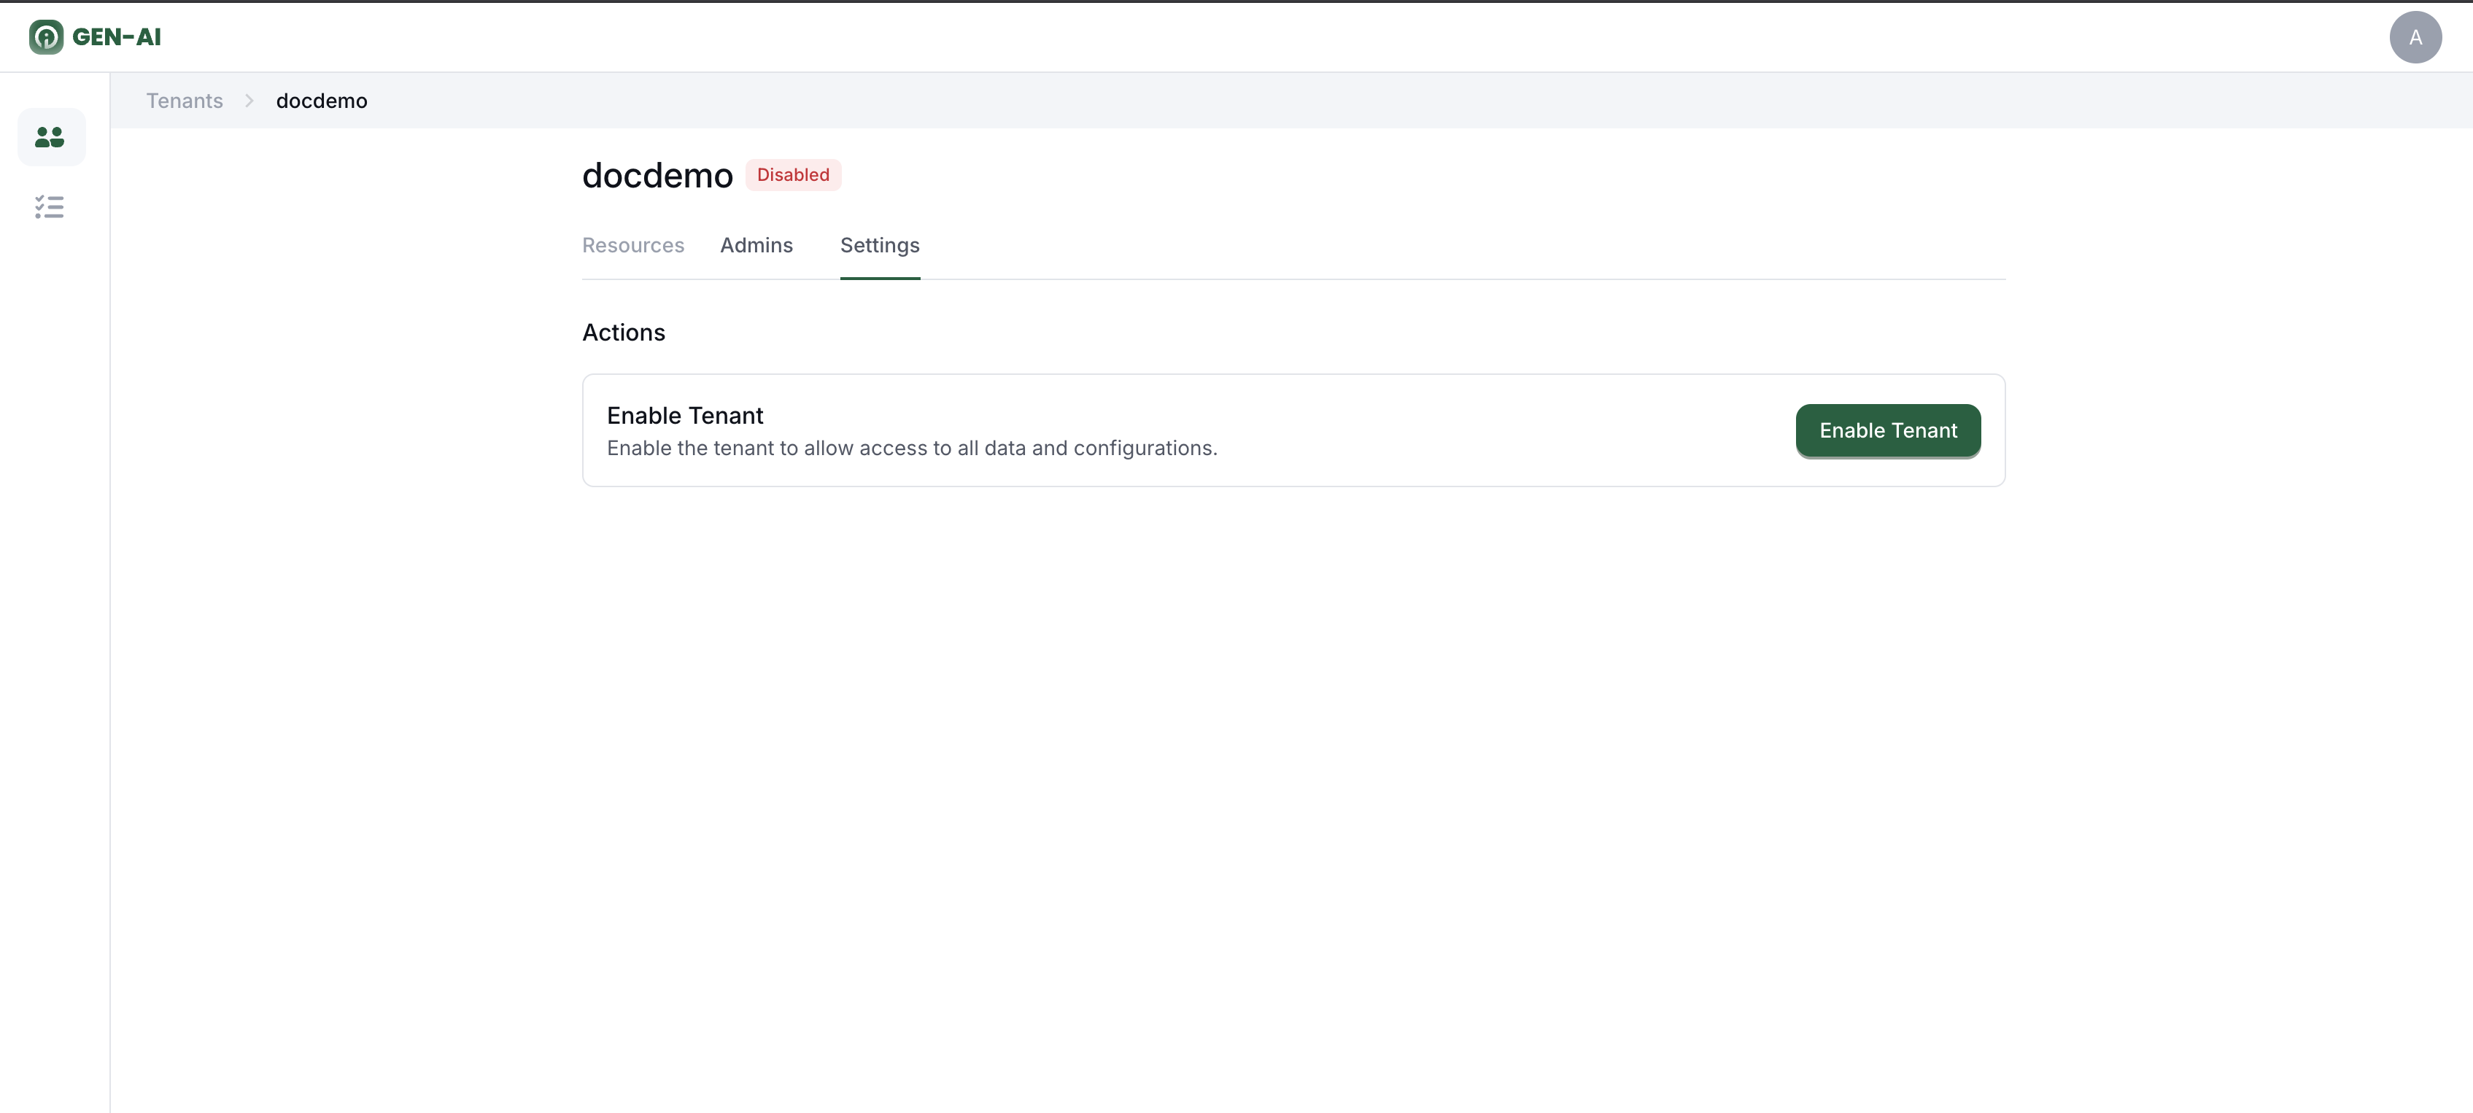Click the enable tenant description text
Screen dimensions: 2473x1113
click(911, 448)
